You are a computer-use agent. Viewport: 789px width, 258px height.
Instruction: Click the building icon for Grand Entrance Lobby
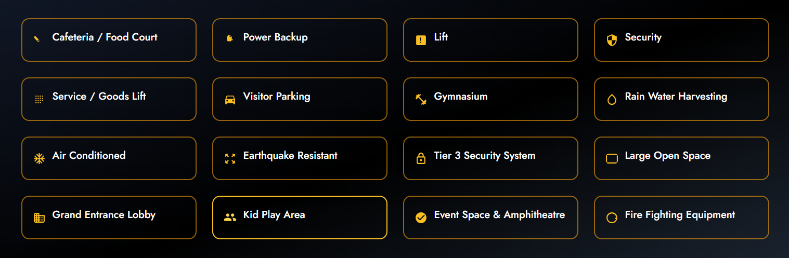pos(39,218)
